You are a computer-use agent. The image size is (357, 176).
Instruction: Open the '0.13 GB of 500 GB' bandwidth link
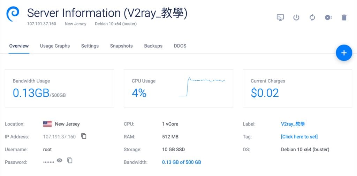181,162
